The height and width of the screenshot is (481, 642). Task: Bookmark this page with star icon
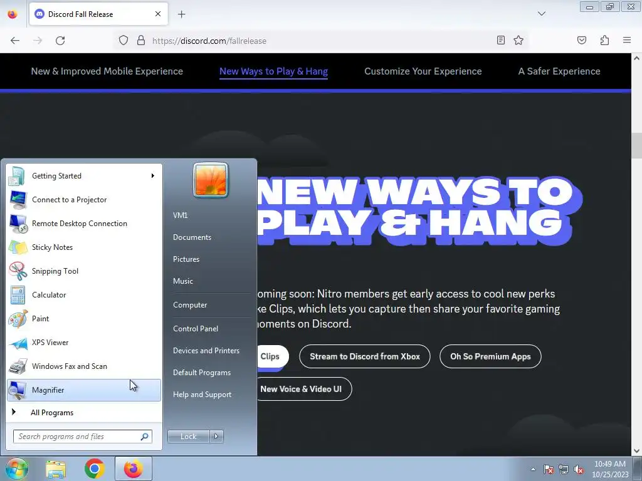(518, 40)
